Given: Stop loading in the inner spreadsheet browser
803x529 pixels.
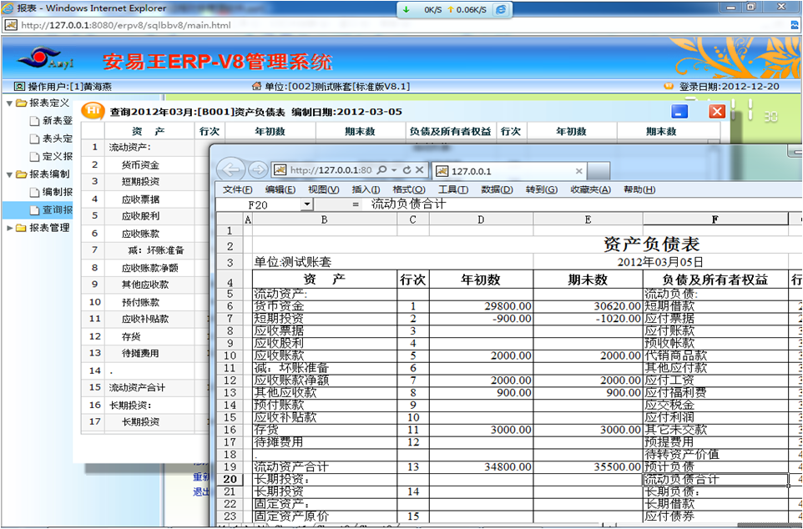Looking at the screenshot, I should pos(419,170).
